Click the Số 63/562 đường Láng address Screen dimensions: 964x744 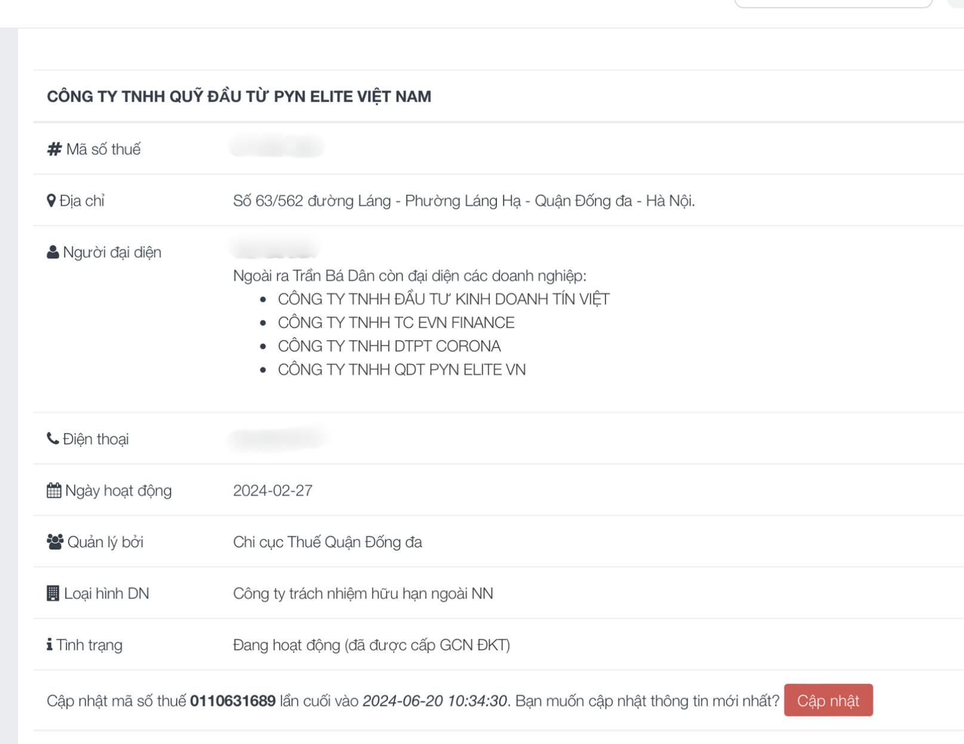(x=464, y=201)
